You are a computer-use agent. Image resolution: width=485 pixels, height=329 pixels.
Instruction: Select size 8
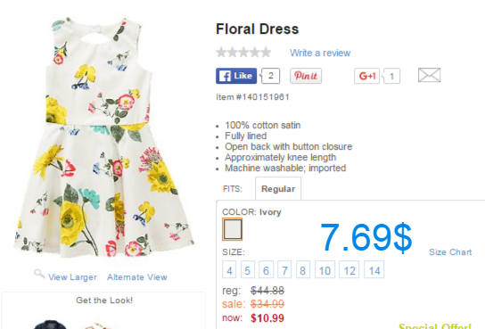(303, 269)
